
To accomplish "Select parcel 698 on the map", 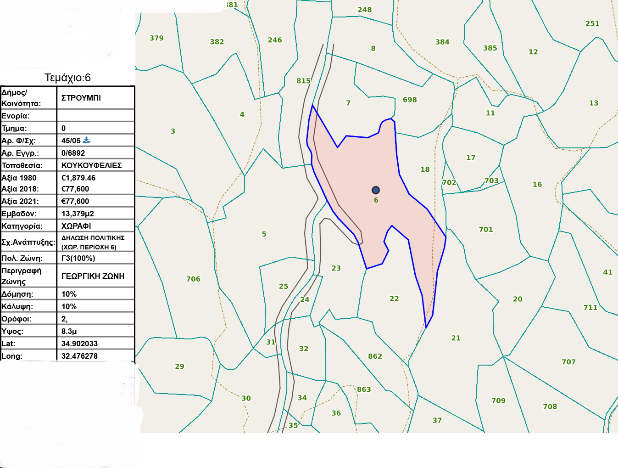I will [409, 100].
